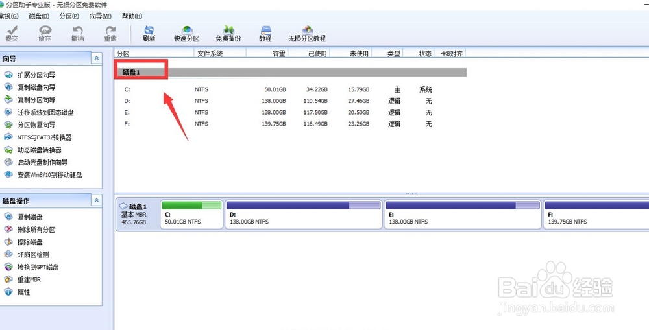Select the E: 138.00GB partition block
This screenshot has width=649, height=330.
463,214
